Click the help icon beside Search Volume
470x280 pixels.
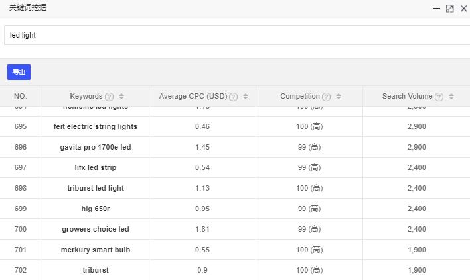[x=439, y=97]
